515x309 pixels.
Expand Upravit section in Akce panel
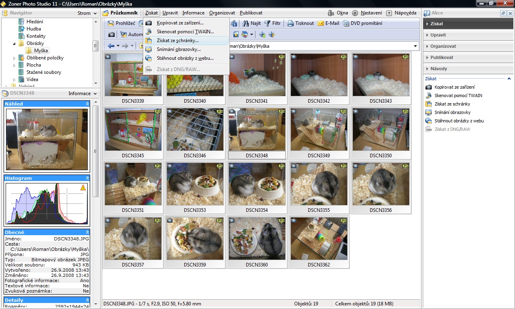468,35
